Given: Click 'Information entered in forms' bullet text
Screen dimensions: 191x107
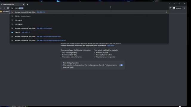Looking at the screenshot, I should (x=72, y=57).
